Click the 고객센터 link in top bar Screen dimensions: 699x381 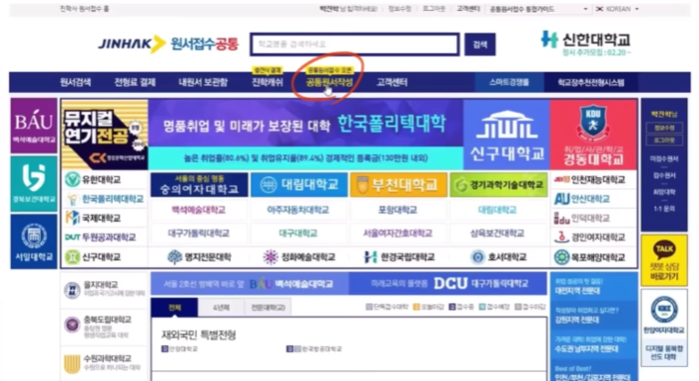click(x=468, y=9)
